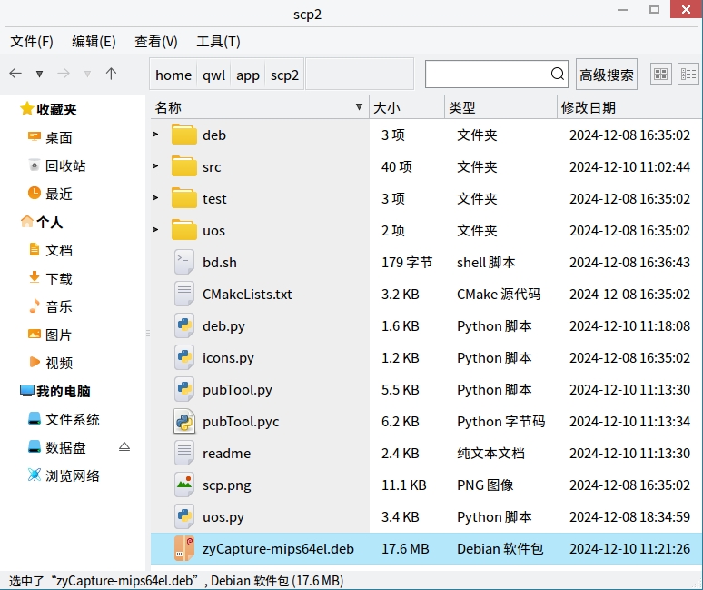
Task: Navigate to qwl in breadcrumb path
Action: coord(214,75)
